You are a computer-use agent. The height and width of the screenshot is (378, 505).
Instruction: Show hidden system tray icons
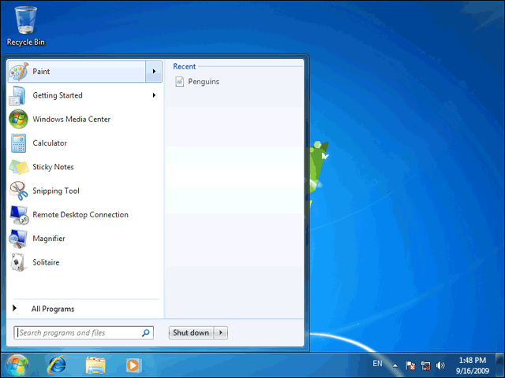pyautogui.click(x=395, y=365)
